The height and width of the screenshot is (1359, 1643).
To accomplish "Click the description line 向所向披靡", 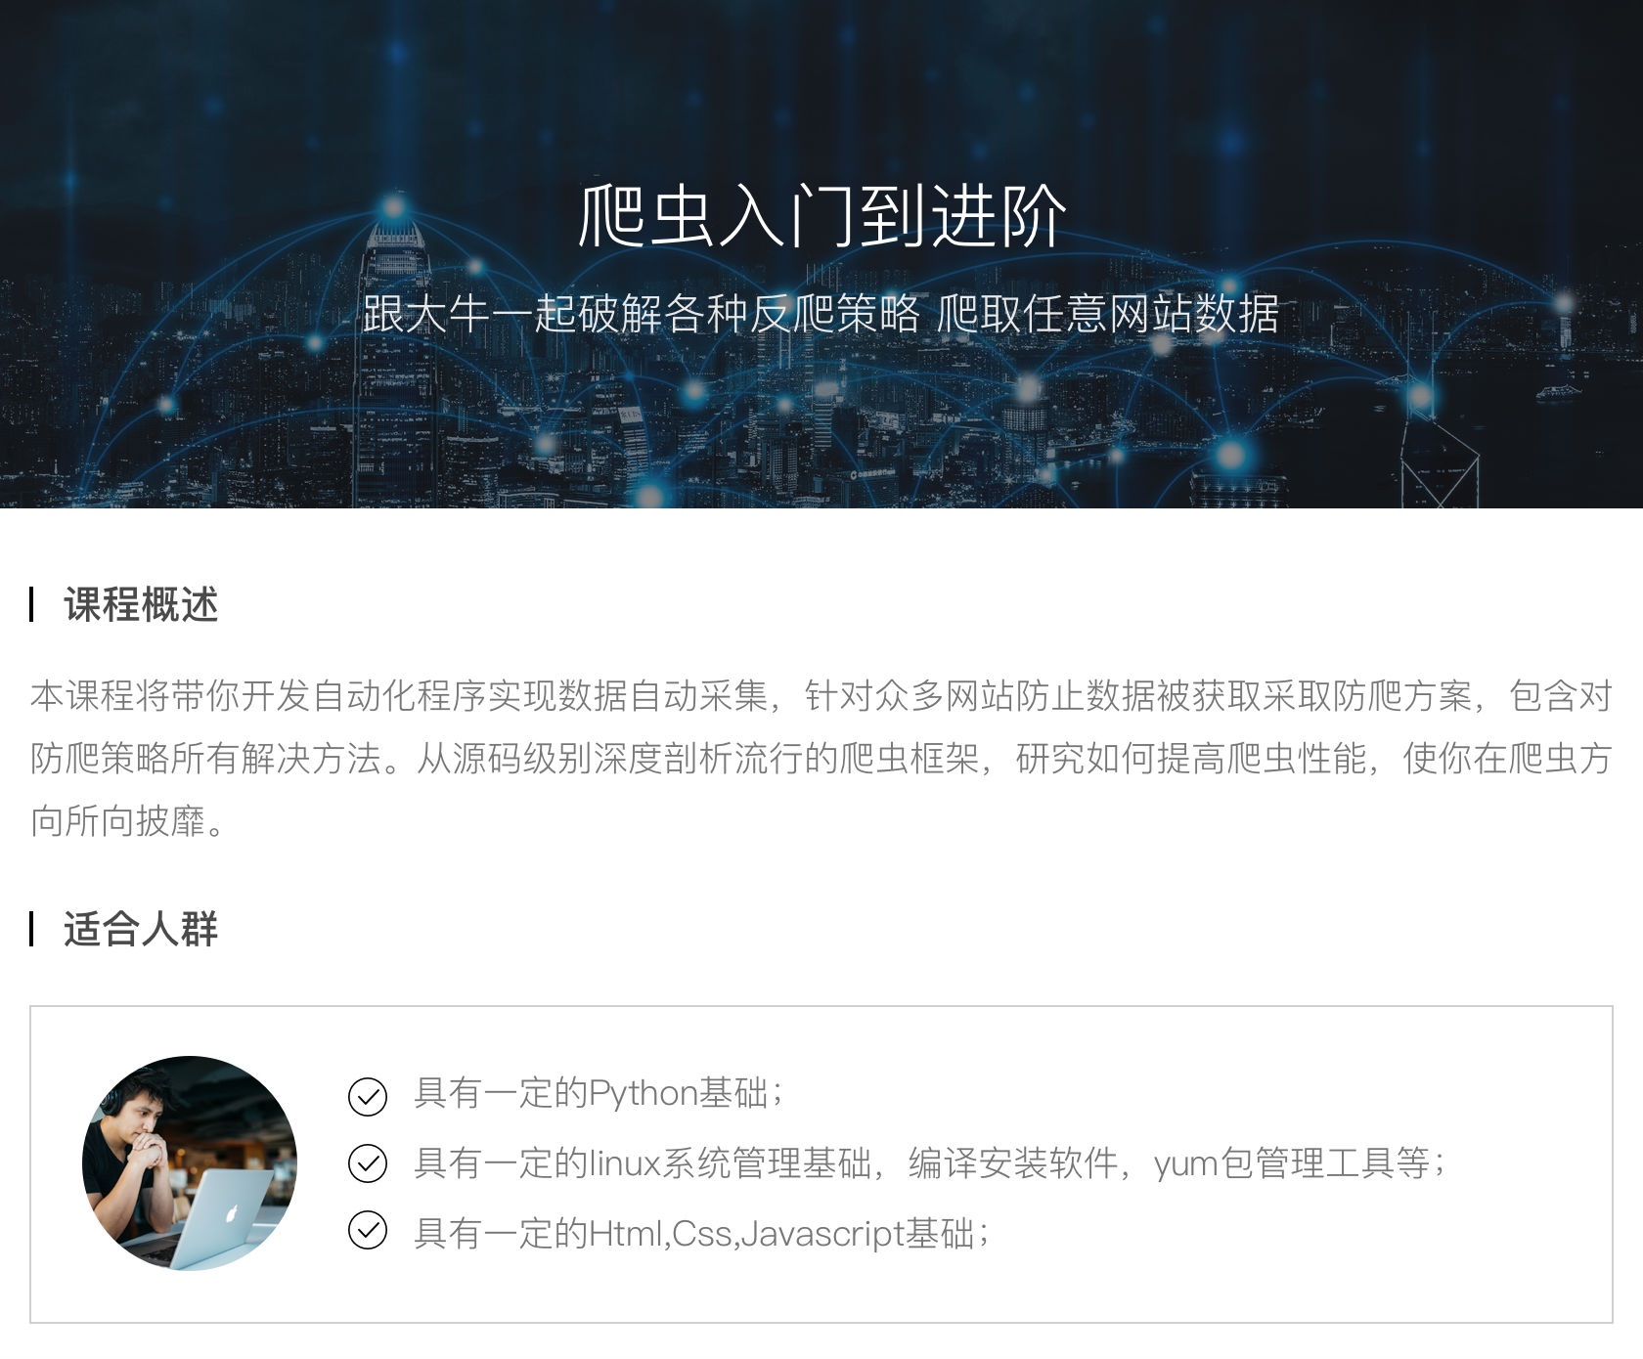I will click(128, 820).
